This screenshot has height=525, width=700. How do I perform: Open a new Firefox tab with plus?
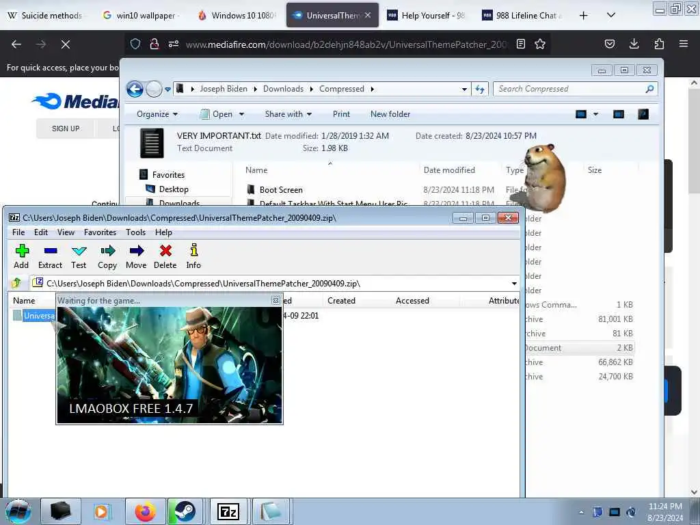[x=584, y=16]
